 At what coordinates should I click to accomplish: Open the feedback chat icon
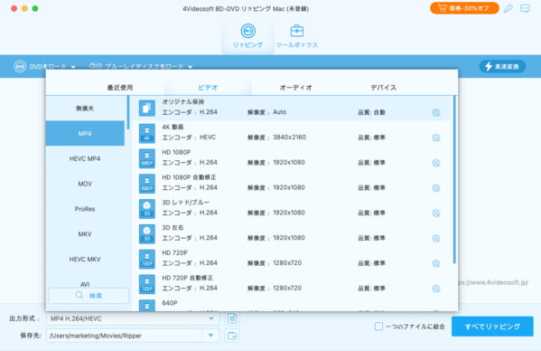tap(525, 8)
